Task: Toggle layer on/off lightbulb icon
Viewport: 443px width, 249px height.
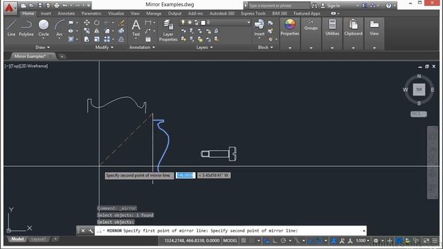Action: 183,22
